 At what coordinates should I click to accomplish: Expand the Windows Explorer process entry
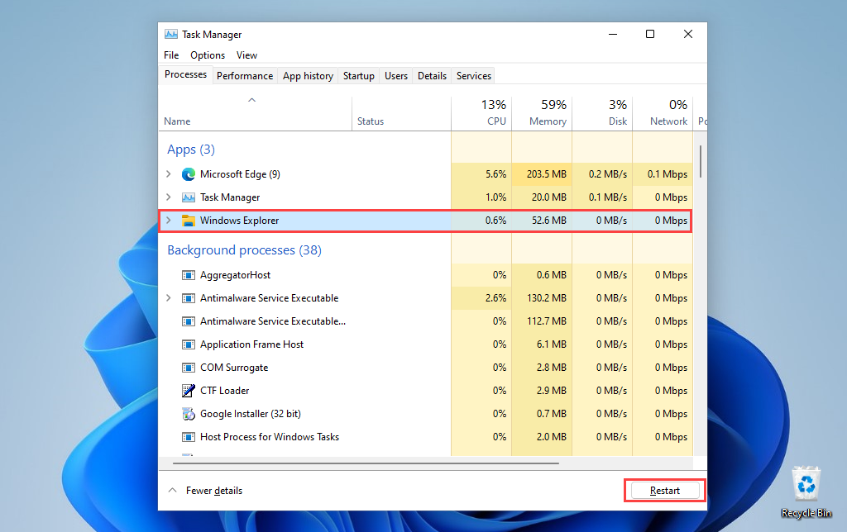coord(169,221)
